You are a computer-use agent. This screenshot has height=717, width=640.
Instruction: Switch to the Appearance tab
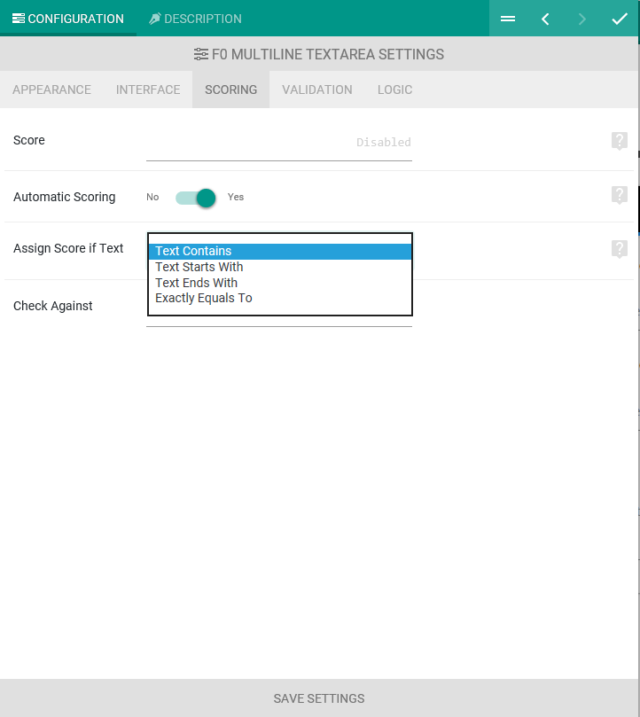[51, 90]
